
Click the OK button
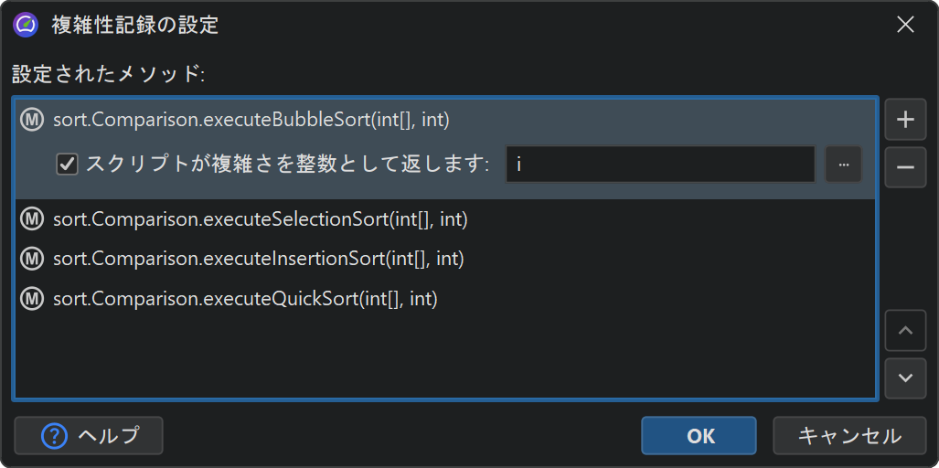(699, 436)
